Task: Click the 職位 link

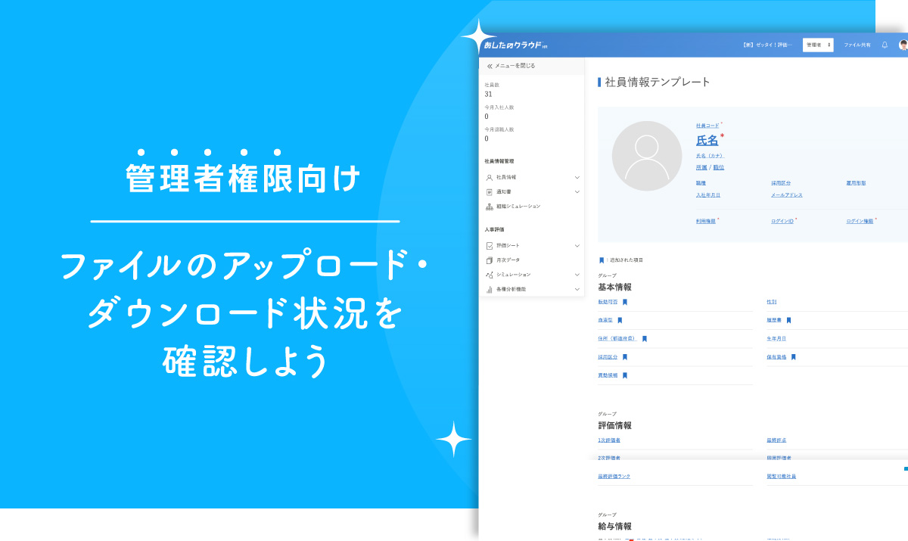Action: (718, 167)
